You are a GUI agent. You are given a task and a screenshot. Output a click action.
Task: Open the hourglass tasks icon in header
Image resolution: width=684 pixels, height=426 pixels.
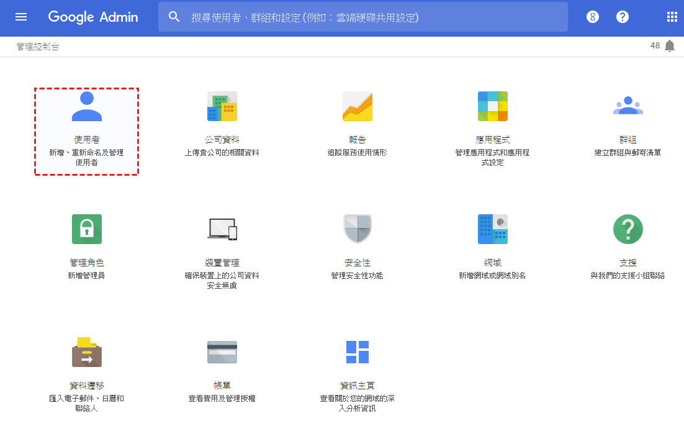(x=593, y=17)
